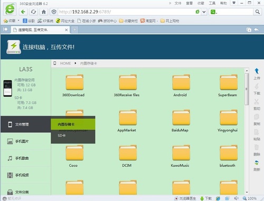The width and height of the screenshot is (264, 201).
Task: Open the 网址大全 bookmark
Action: [65, 21]
